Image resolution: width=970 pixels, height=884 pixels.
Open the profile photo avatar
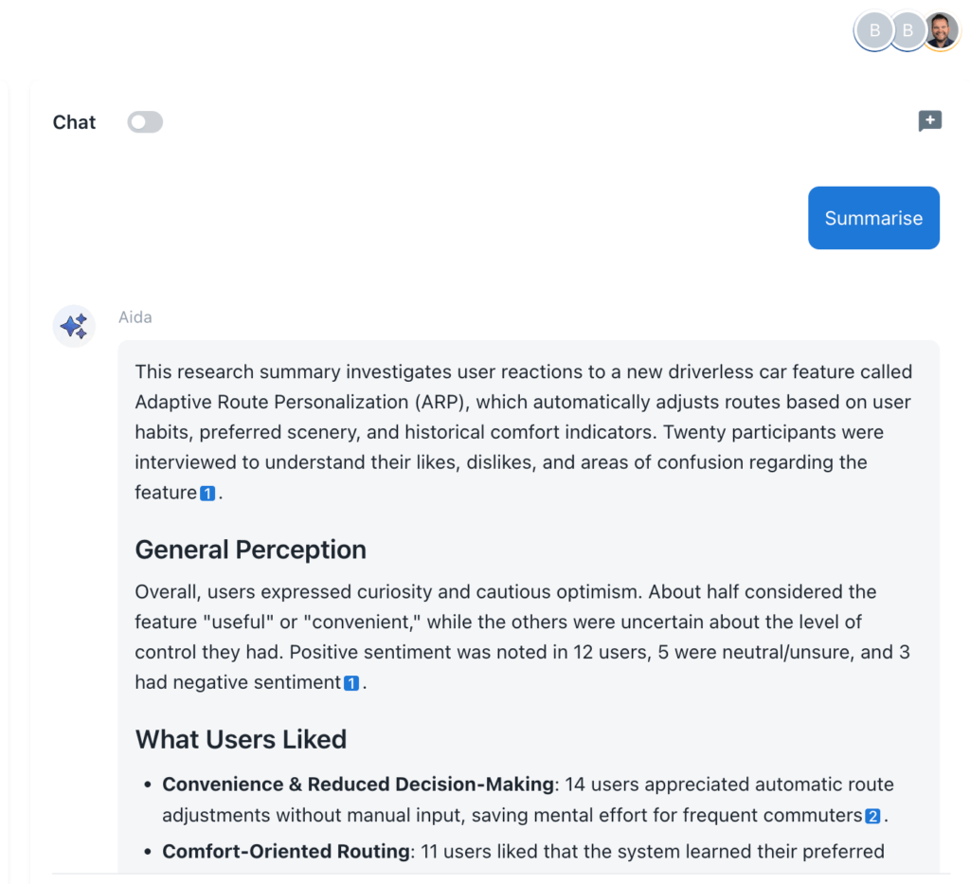click(x=941, y=31)
